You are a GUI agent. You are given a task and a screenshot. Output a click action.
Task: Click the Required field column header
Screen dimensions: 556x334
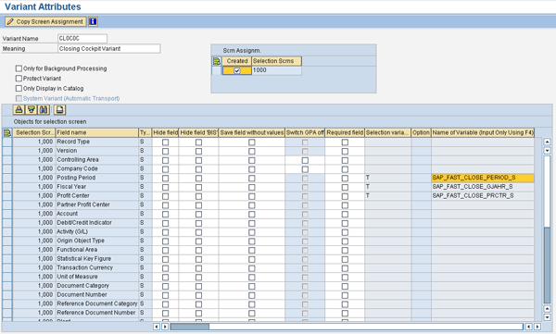coord(345,132)
